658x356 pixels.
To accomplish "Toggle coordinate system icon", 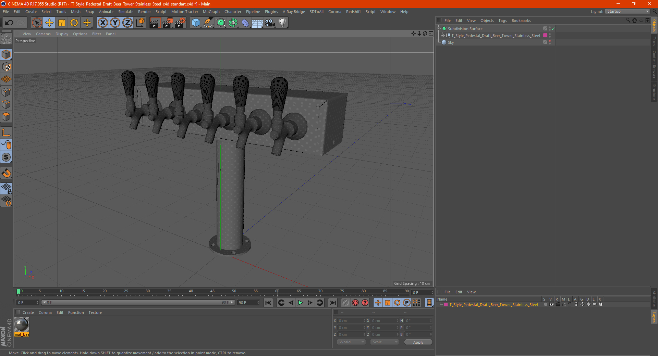I will point(140,23).
